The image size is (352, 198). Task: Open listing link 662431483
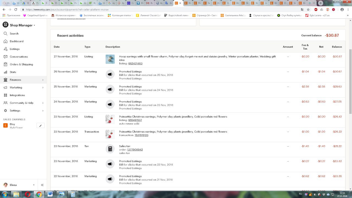pyautogui.click(x=135, y=64)
